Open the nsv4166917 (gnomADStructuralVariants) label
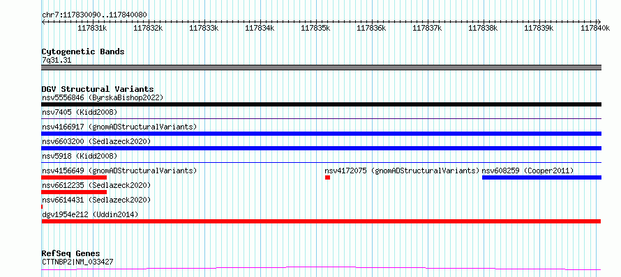The height and width of the screenshot is (277, 621). (119, 127)
